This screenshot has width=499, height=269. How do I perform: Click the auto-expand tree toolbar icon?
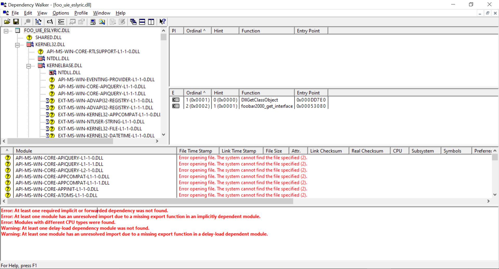tap(38, 22)
